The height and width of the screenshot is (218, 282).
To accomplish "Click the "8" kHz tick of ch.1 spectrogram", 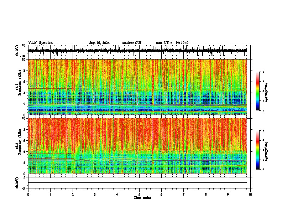I will click(x=25, y=71).
